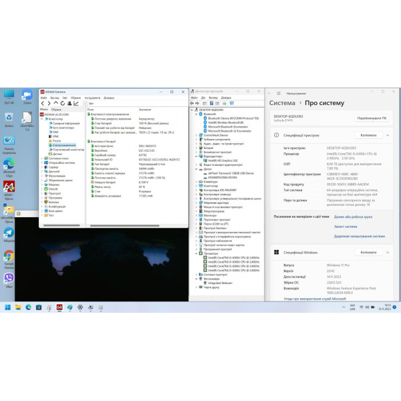
Task: Open Додаткові налаштування системи link
Action: click(360, 237)
